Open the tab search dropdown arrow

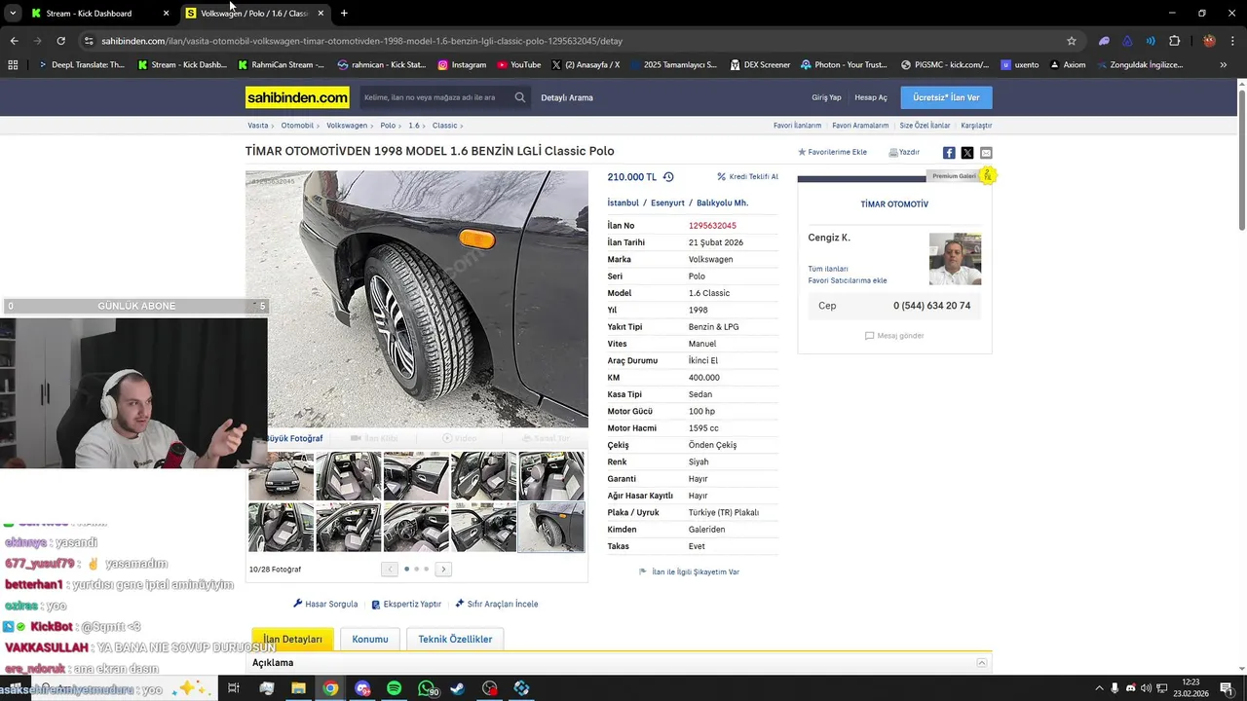click(x=13, y=13)
